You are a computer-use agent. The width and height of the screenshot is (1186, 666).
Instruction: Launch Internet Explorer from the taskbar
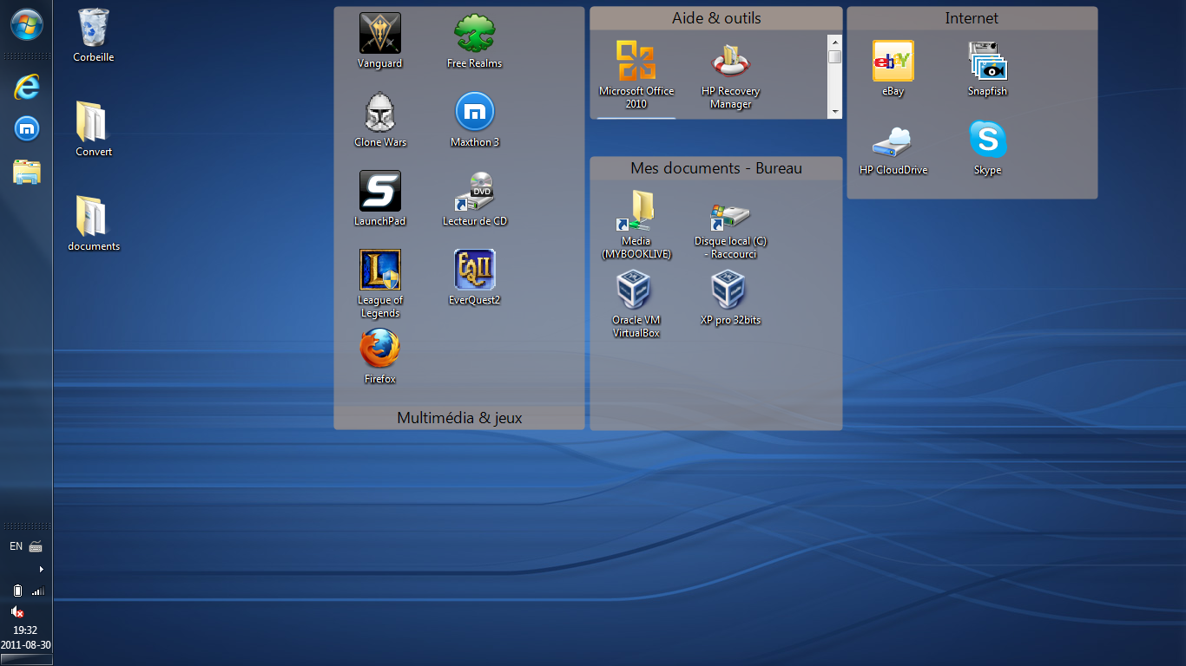(26, 87)
